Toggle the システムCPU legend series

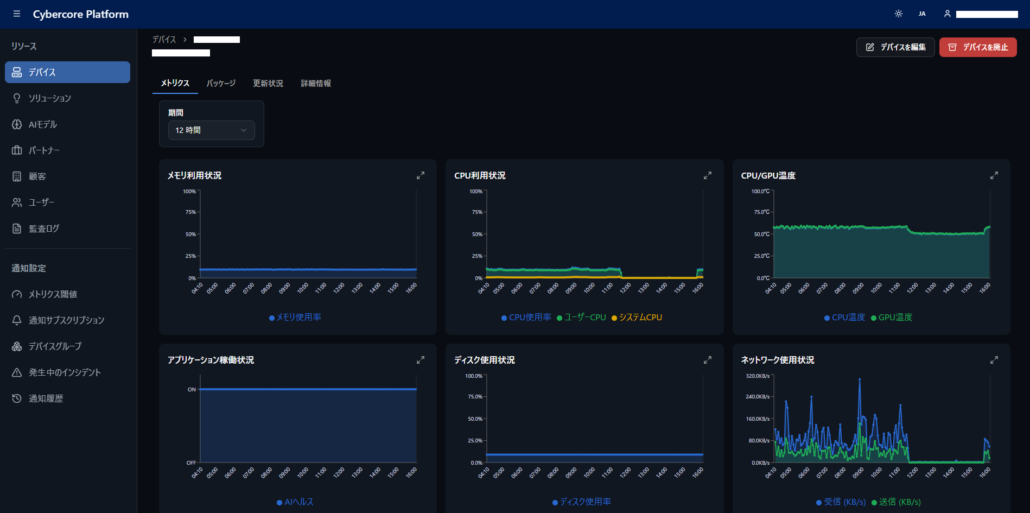click(x=637, y=318)
